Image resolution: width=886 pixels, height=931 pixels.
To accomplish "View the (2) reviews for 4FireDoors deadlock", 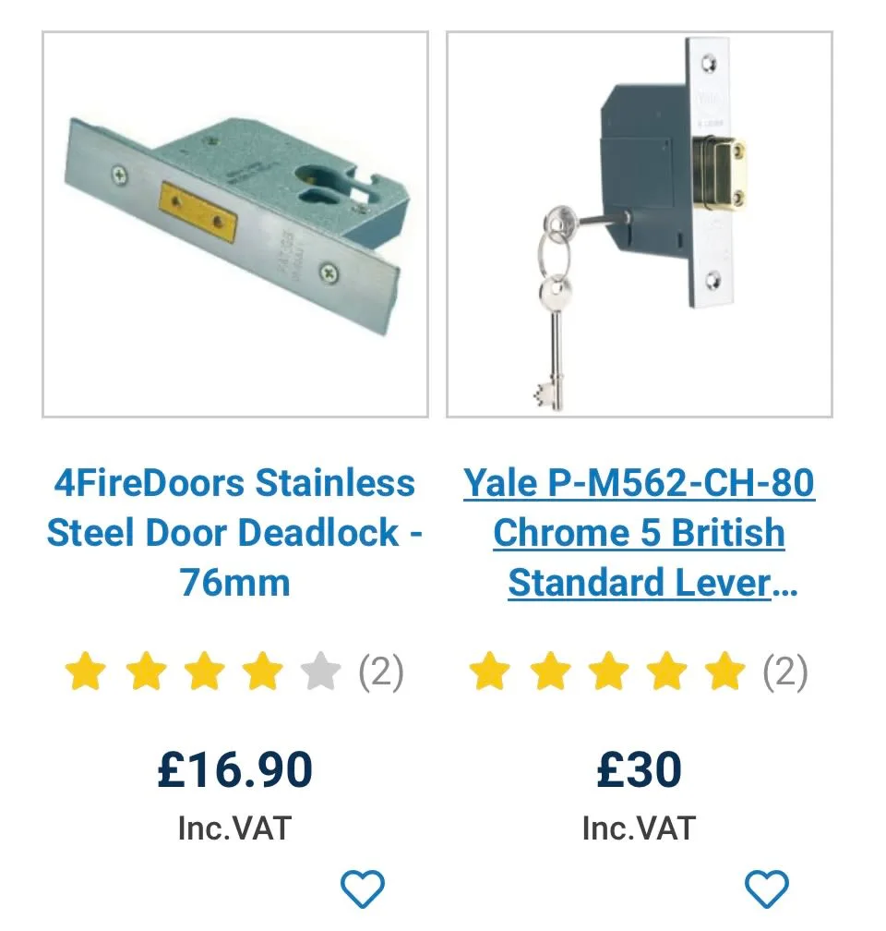I will [381, 672].
